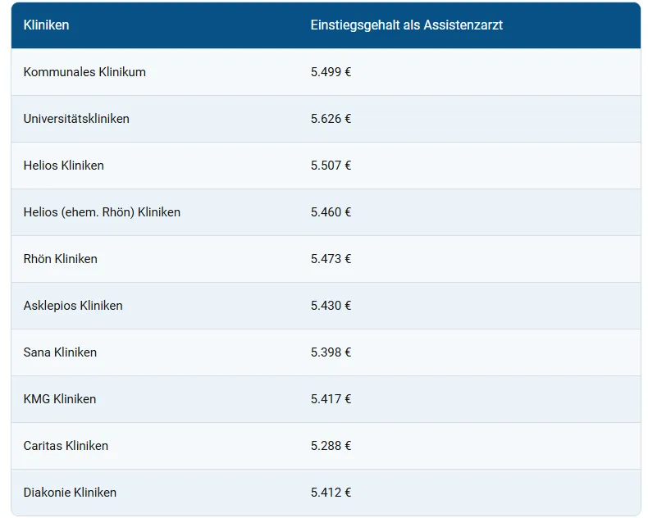Select the Universitätskliniken row label
The image size is (648, 518).
pos(76,119)
